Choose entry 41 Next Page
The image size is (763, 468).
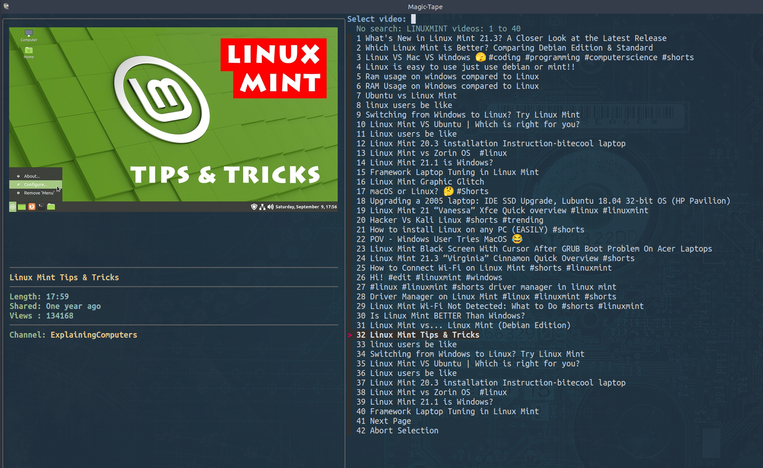(383, 421)
